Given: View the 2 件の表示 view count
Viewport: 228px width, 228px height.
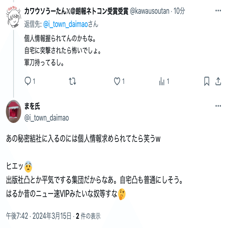Looking at the screenshot, I should [88, 216].
